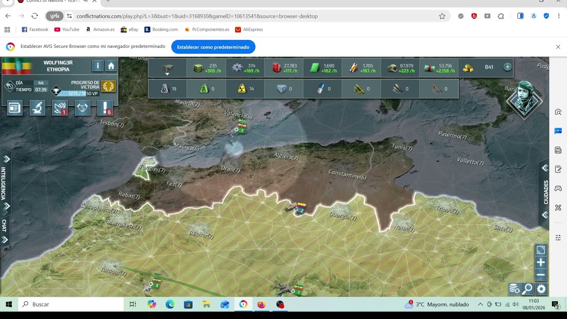567x319 pixels.
Task: Open the newspaper icon in the game panel
Action: pyautogui.click(x=15, y=108)
